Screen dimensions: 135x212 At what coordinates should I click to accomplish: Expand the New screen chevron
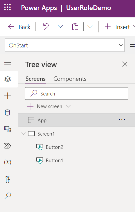(68, 107)
